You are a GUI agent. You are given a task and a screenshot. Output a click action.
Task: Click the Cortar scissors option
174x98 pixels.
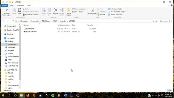coord(26,9)
